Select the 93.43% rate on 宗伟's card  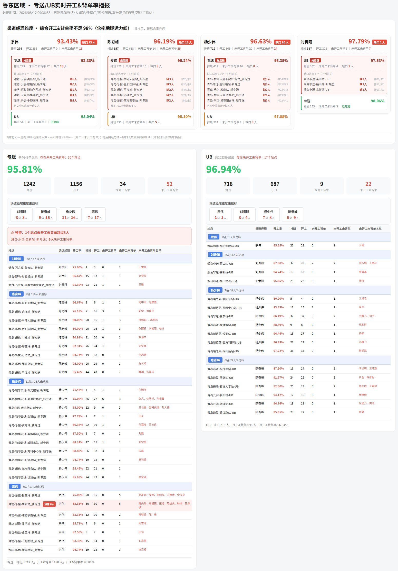pyautogui.click(x=67, y=41)
